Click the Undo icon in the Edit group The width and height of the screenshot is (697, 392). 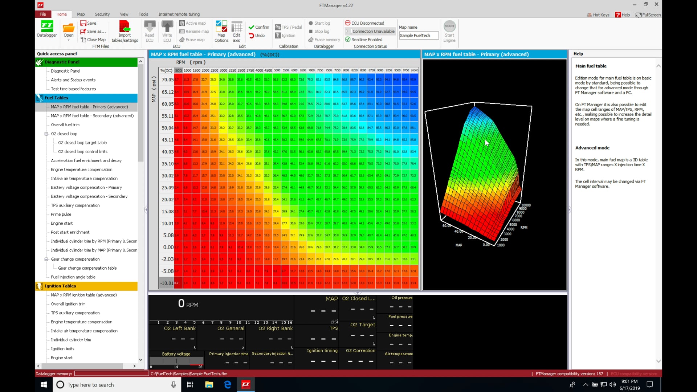click(x=251, y=35)
